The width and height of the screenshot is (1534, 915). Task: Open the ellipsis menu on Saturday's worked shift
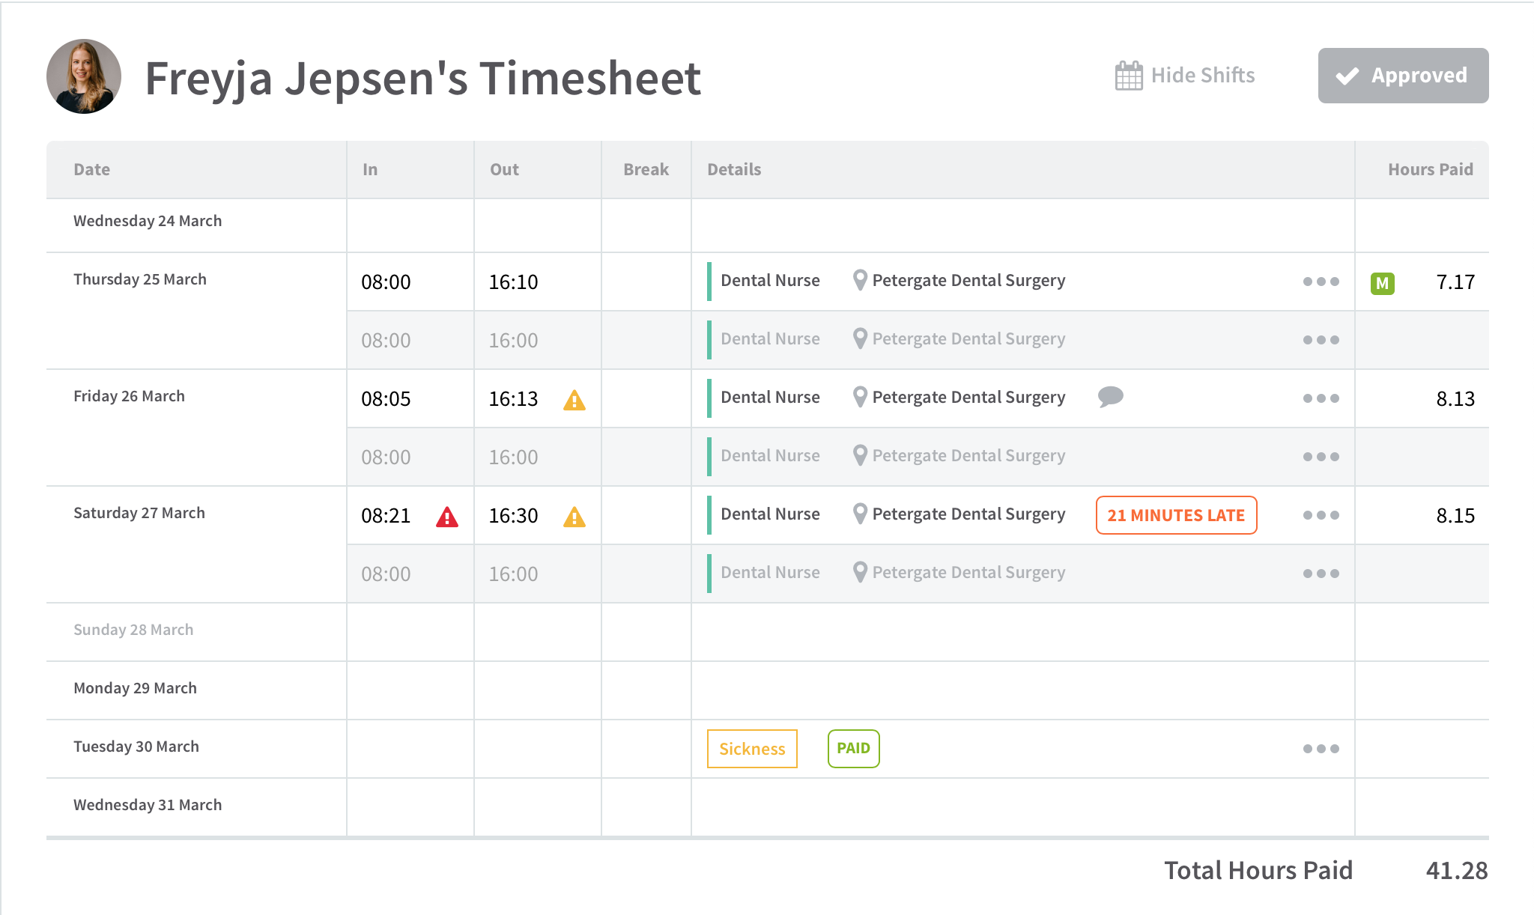(1320, 515)
